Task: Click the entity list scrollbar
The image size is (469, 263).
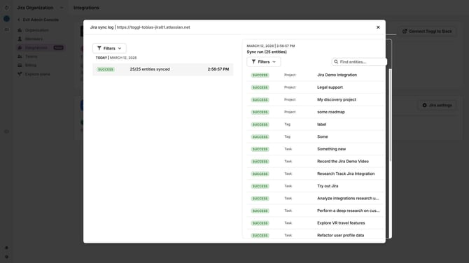Action: pos(390,115)
